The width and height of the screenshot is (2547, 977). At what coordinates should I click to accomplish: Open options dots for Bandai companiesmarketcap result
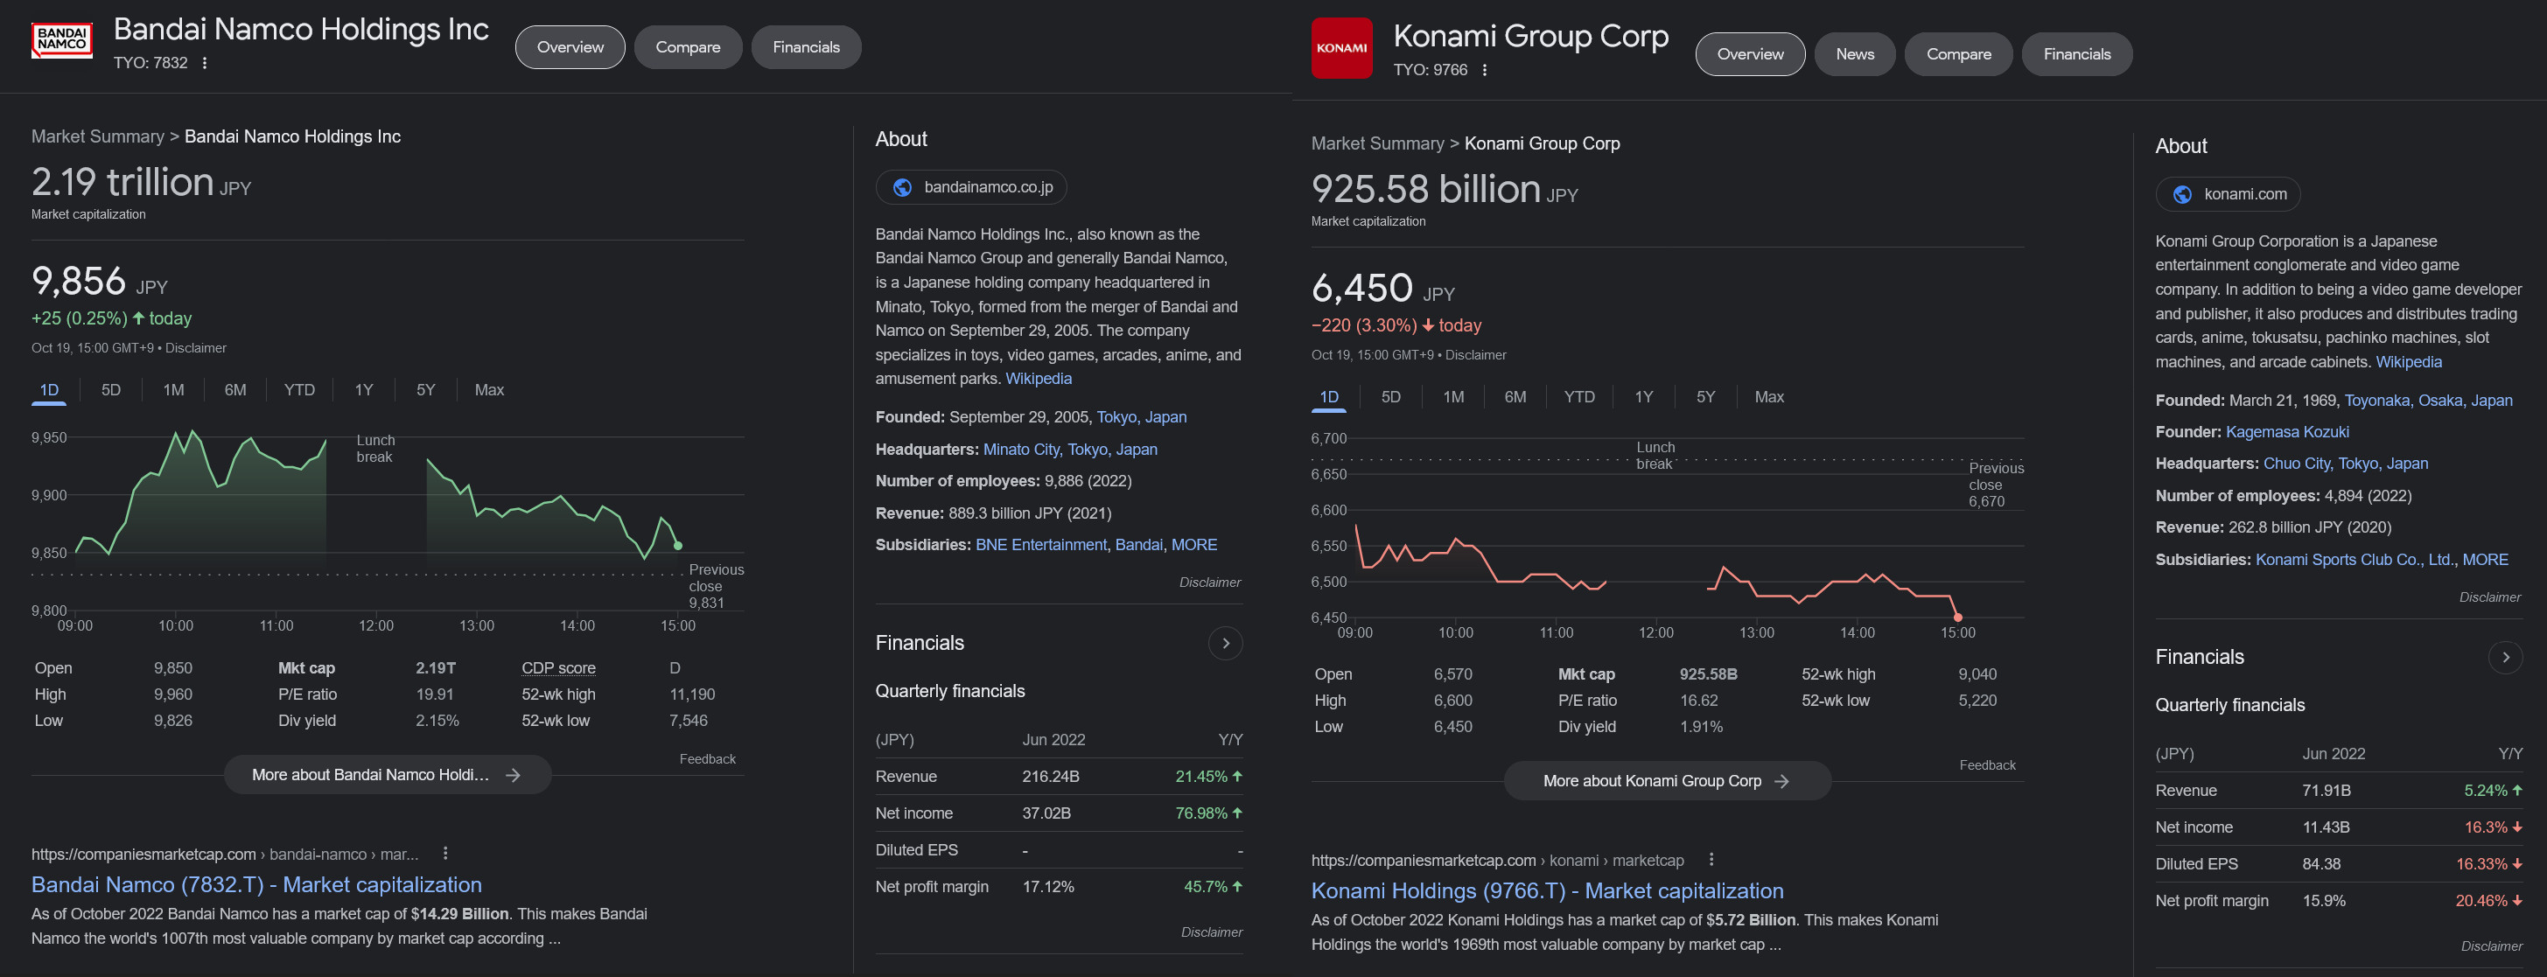(445, 853)
